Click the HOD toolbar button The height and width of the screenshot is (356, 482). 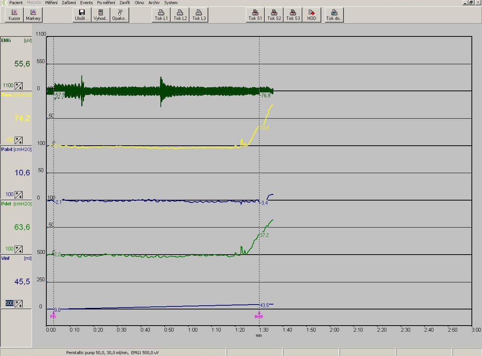[312, 15]
